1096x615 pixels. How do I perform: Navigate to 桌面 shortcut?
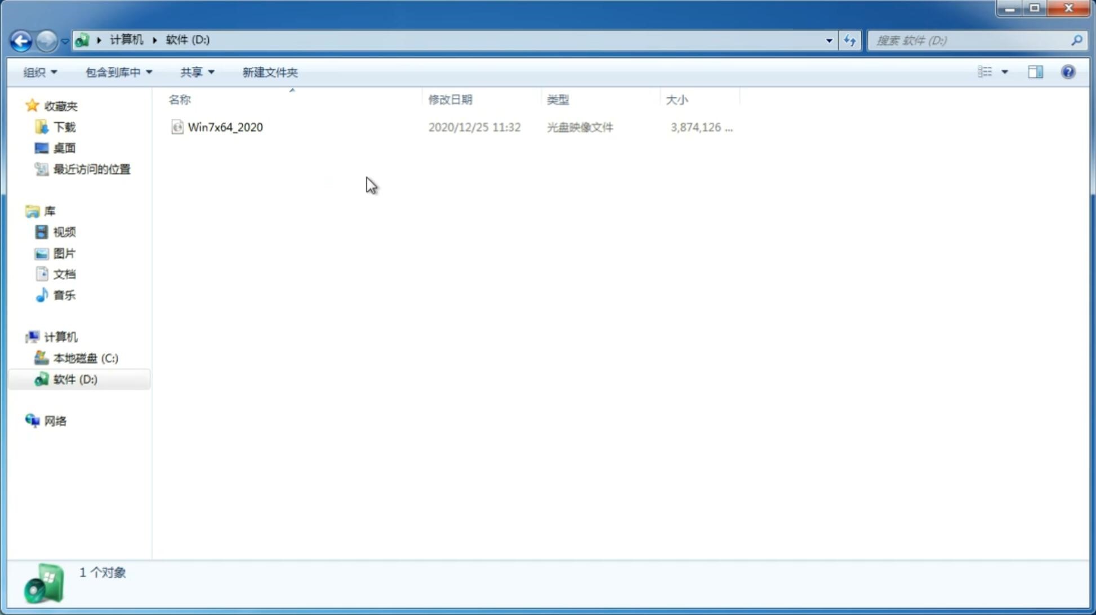click(64, 147)
